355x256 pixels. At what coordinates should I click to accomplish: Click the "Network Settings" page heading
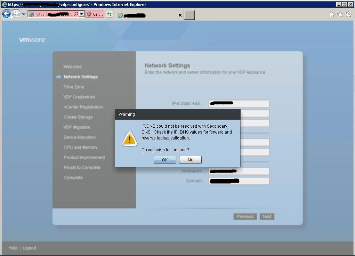coord(167,65)
